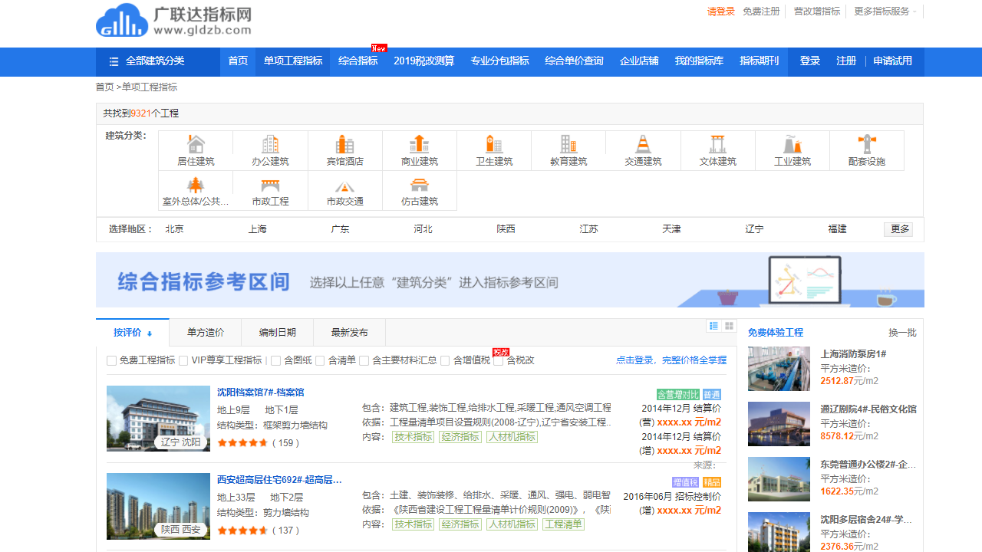Switch to the 综合指标 tab
Viewport: 982px width, 552px height.
coord(358,62)
